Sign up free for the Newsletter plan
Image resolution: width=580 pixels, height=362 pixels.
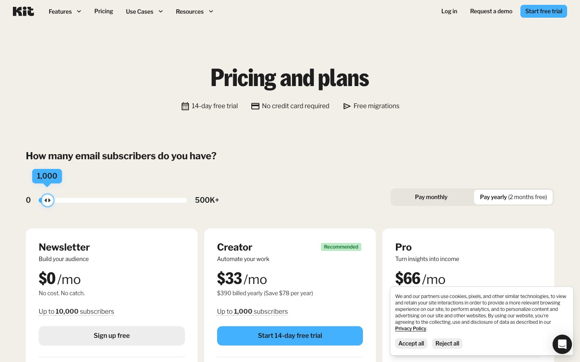point(112,335)
